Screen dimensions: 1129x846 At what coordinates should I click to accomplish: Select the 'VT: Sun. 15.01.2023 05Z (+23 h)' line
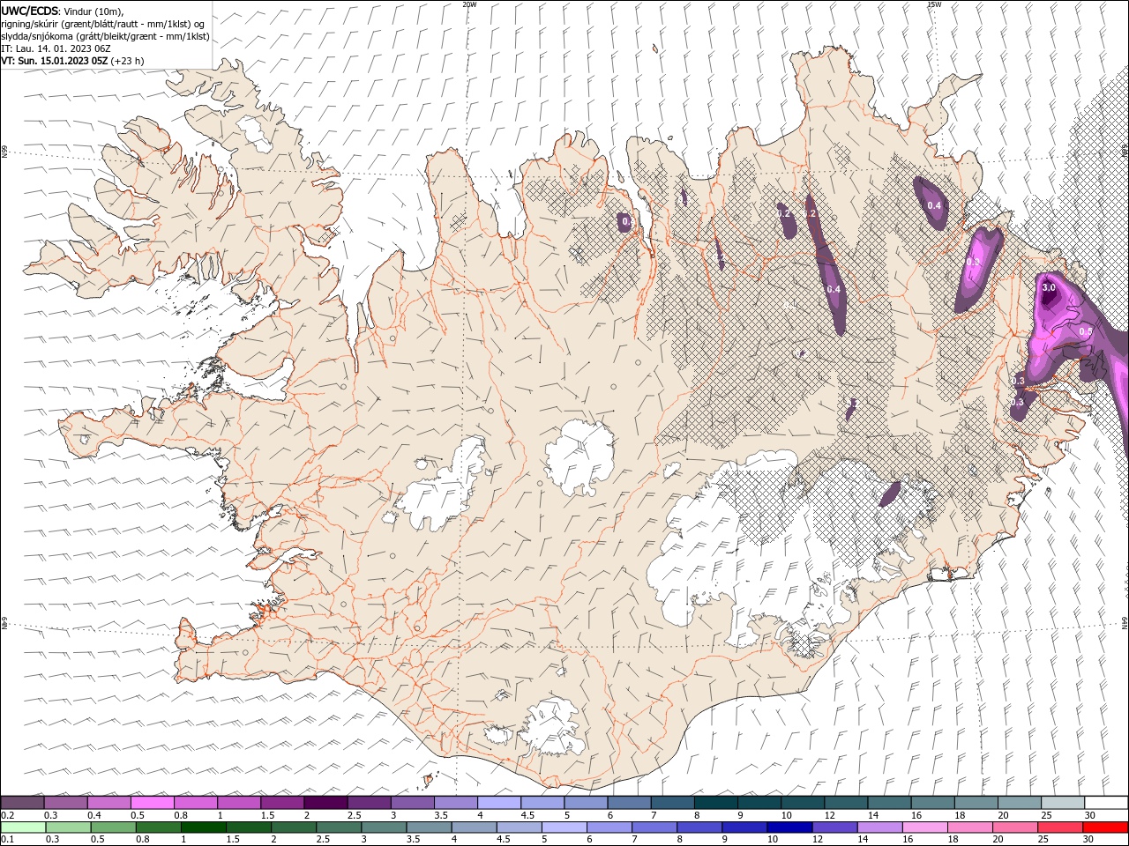click(72, 61)
